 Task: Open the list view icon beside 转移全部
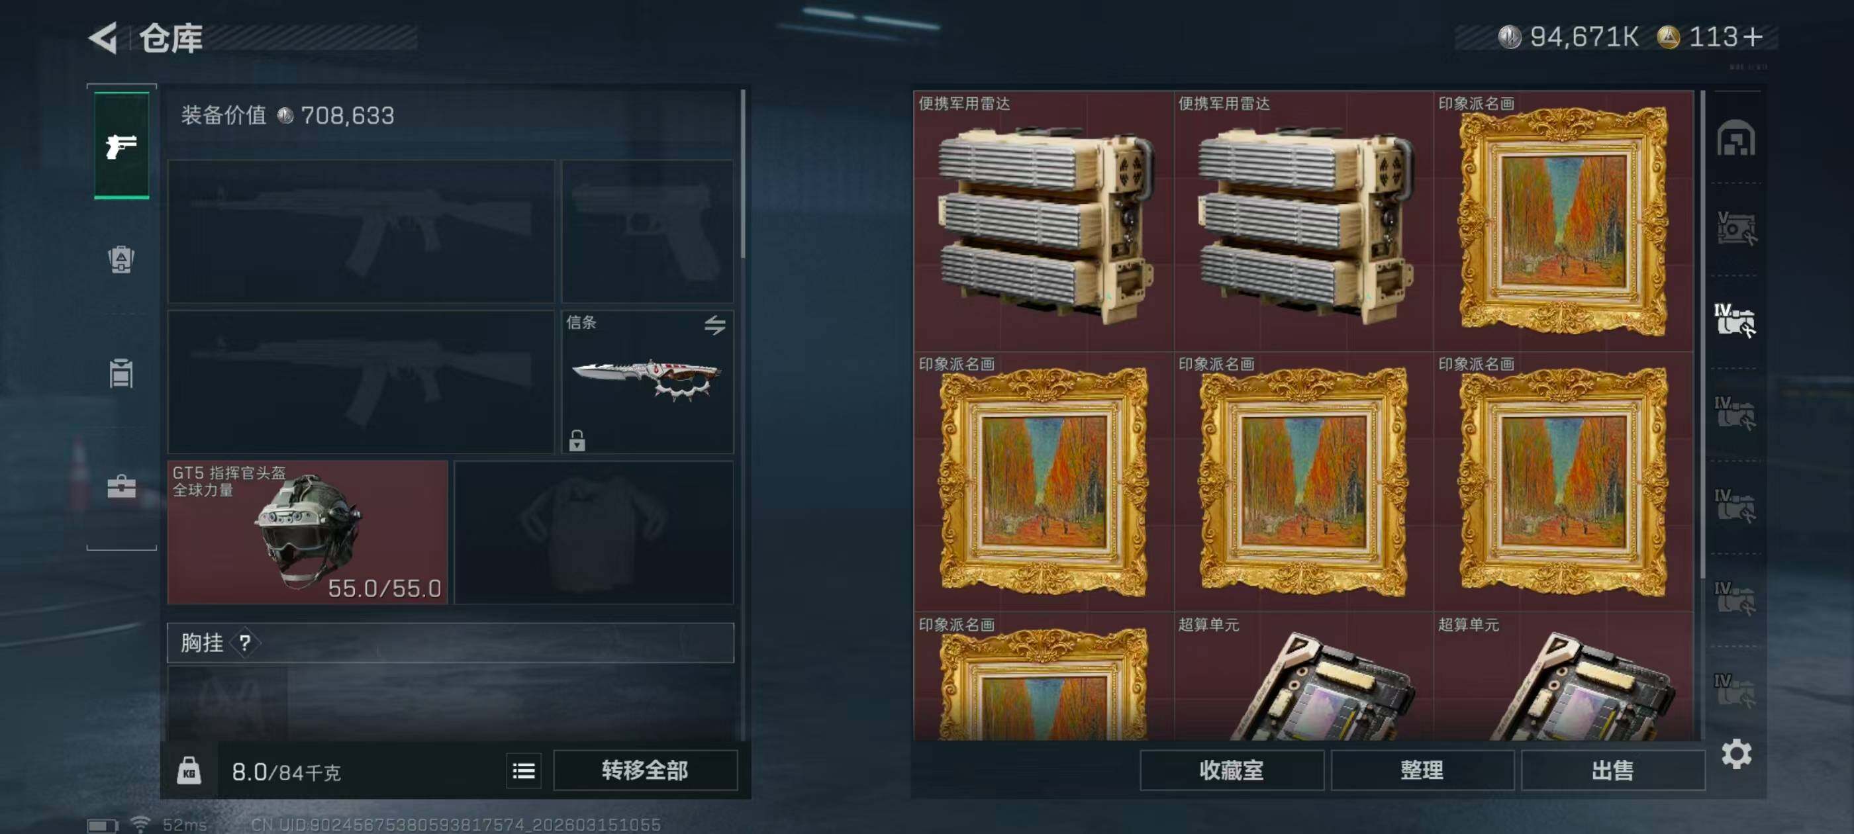[523, 770]
